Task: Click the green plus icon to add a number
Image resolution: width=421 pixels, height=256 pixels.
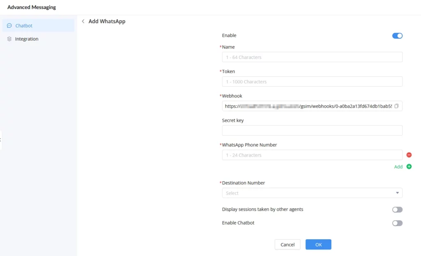Action: point(409,167)
